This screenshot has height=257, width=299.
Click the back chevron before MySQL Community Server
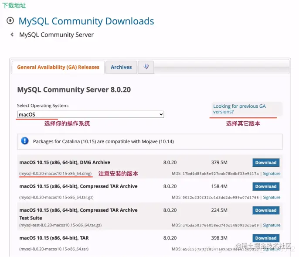pos(12,34)
